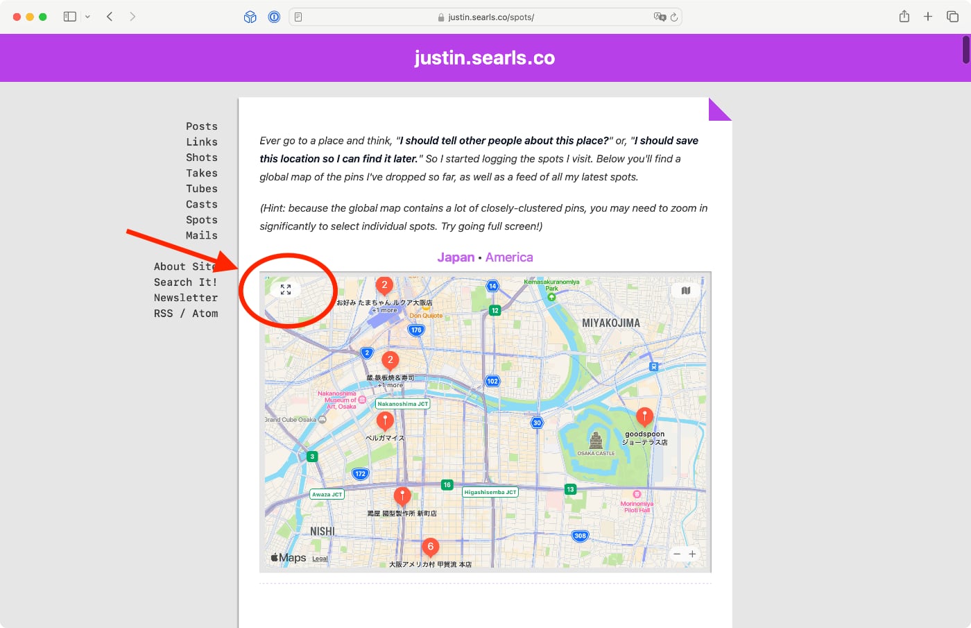Viewport: 971px width, 628px height.
Task: Expand the sidebar tab group dropdown chevron
Action: (87, 17)
